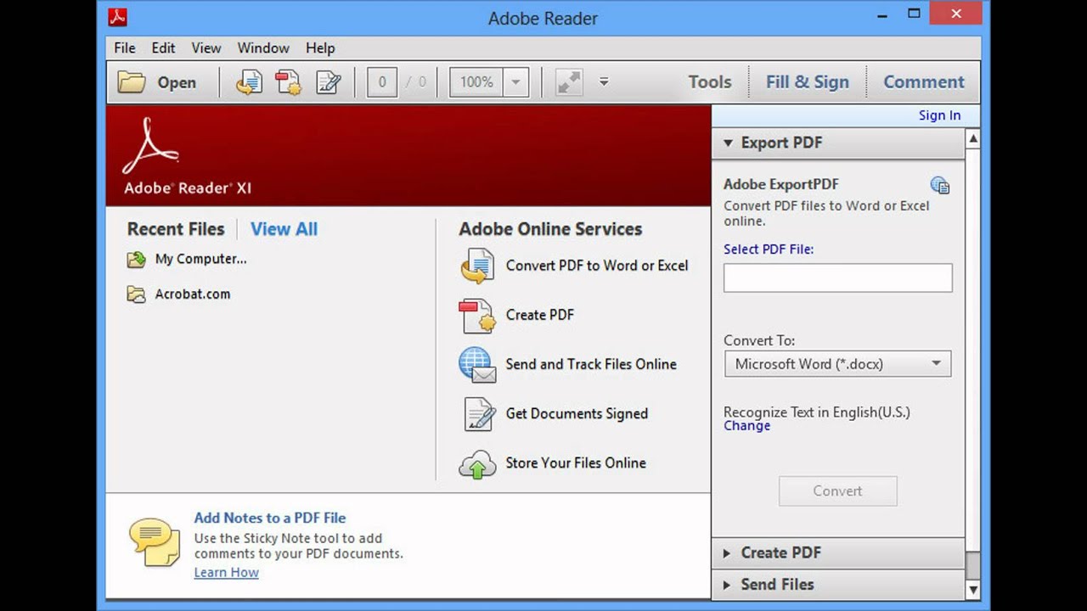This screenshot has width=1087, height=611.
Task: Click the My Computer folder icon
Action: pos(136,260)
